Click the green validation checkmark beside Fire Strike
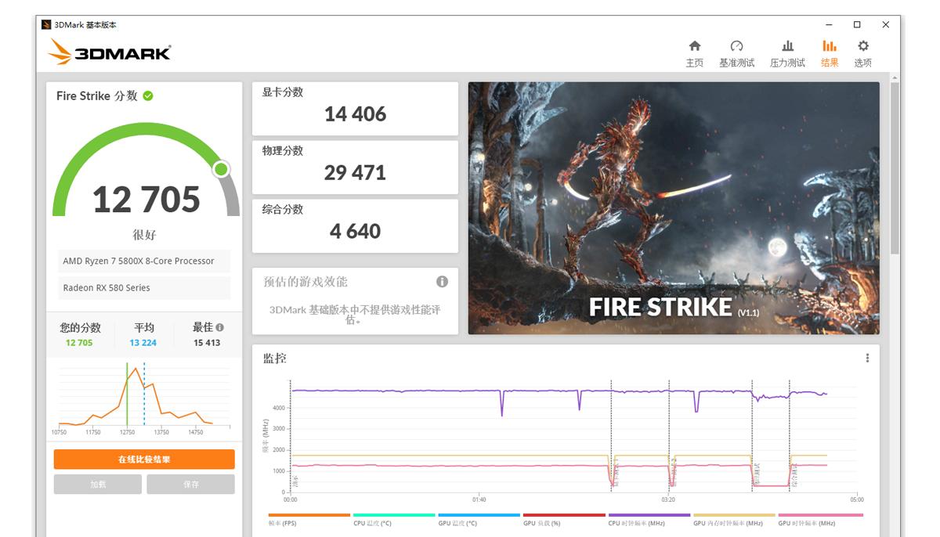 pos(148,96)
